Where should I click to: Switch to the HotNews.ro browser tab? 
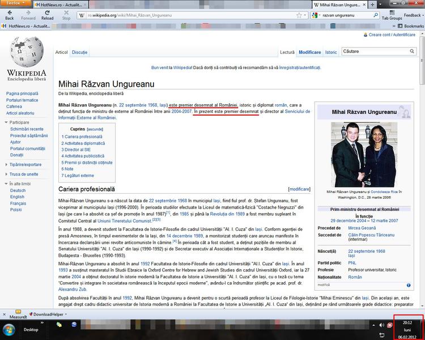(x=61, y=5)
